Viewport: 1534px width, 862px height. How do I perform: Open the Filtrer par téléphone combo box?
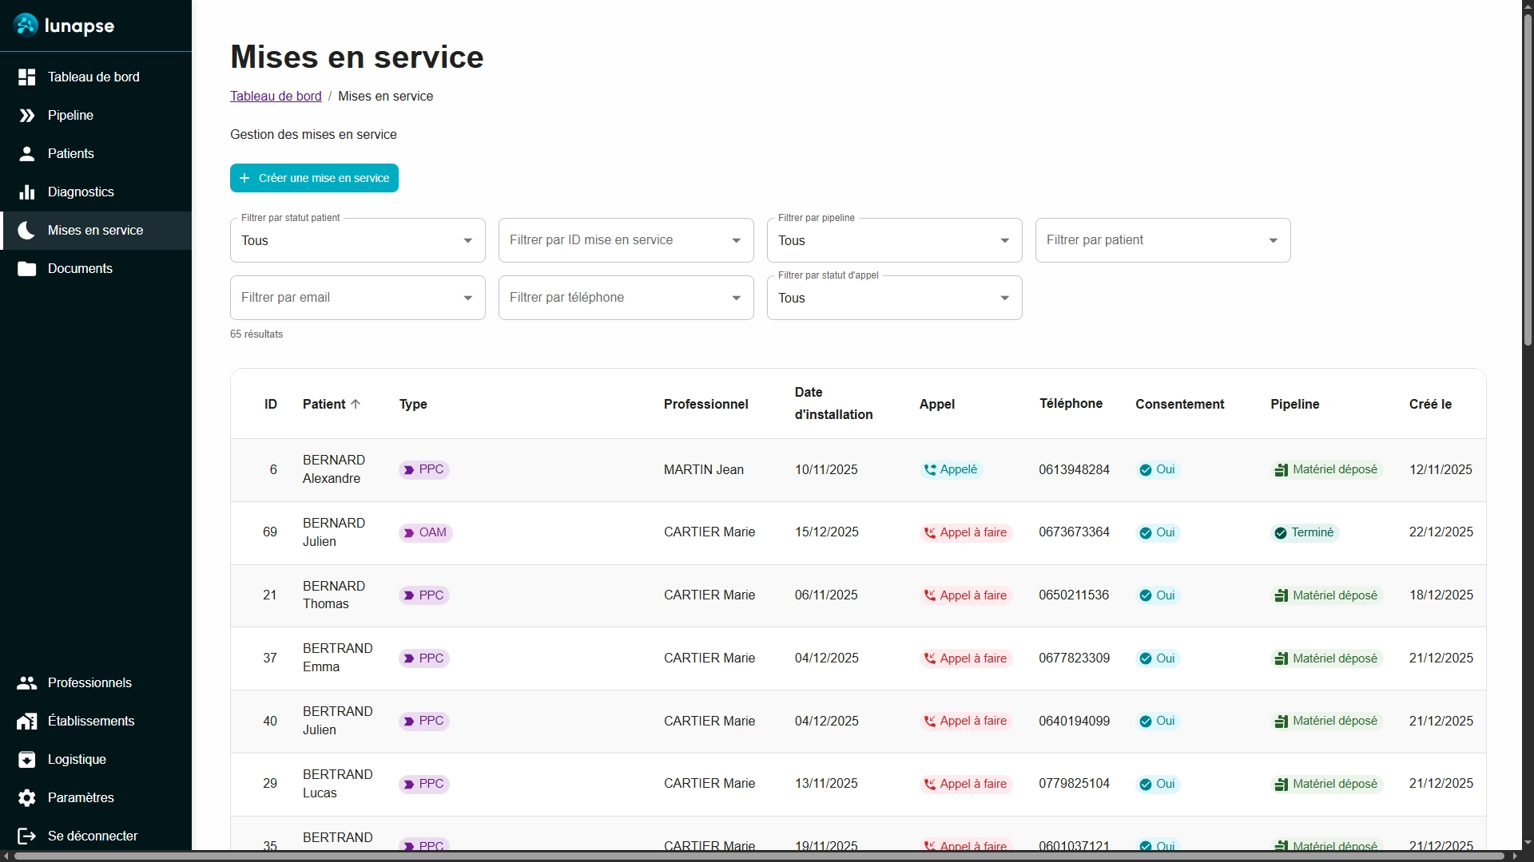point(625,298)
